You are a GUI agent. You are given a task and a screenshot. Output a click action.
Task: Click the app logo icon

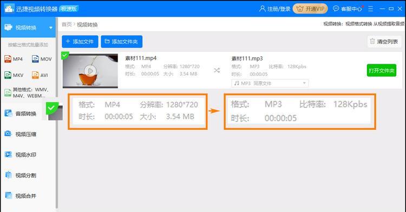9,9
